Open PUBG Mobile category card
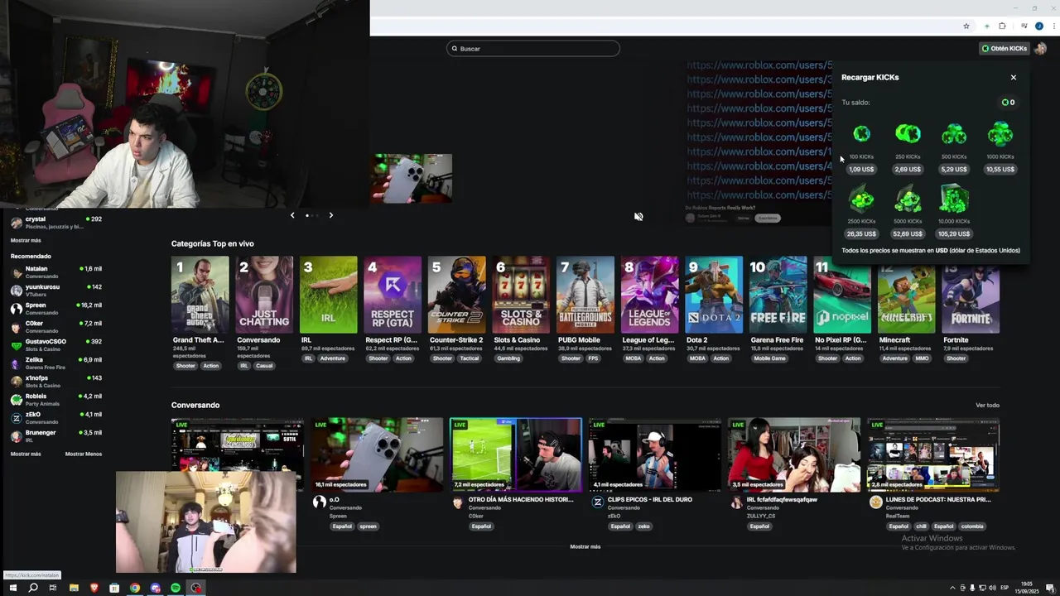Screen dimensions: 1060x596 pyautogui.click(x=585, y=295)
